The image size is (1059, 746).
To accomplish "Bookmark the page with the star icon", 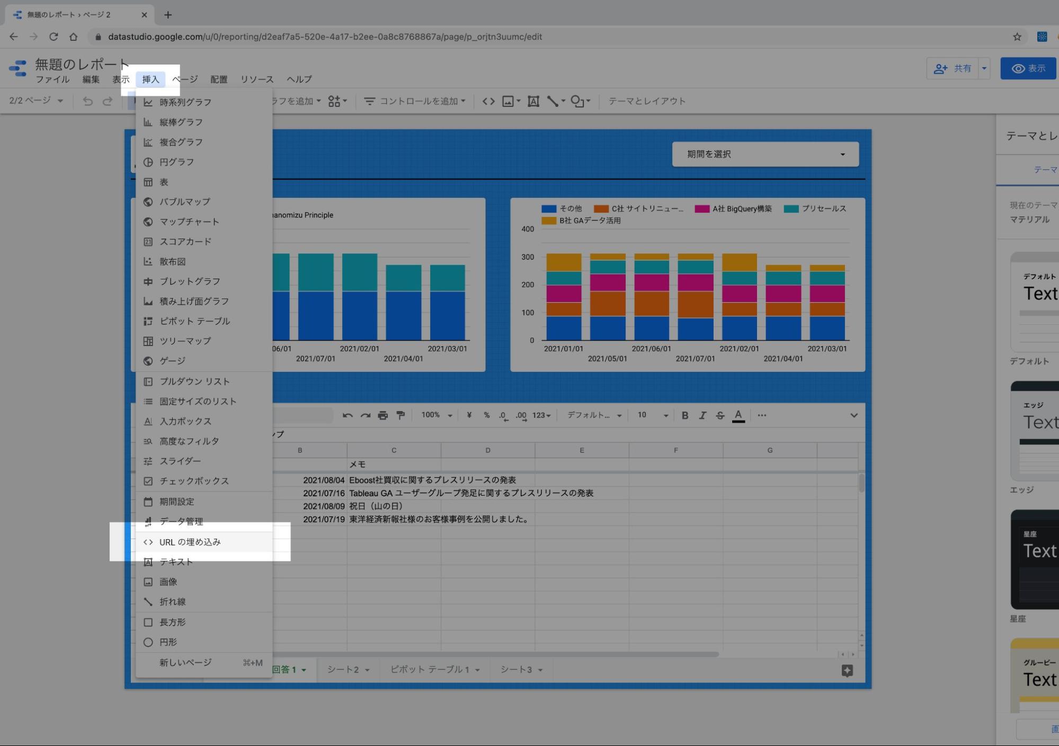I will [x=1017, y=37].
